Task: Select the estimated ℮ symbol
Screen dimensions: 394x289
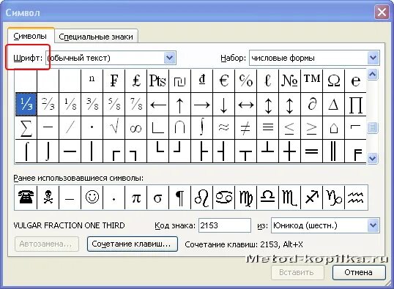Action: (356, 81)
